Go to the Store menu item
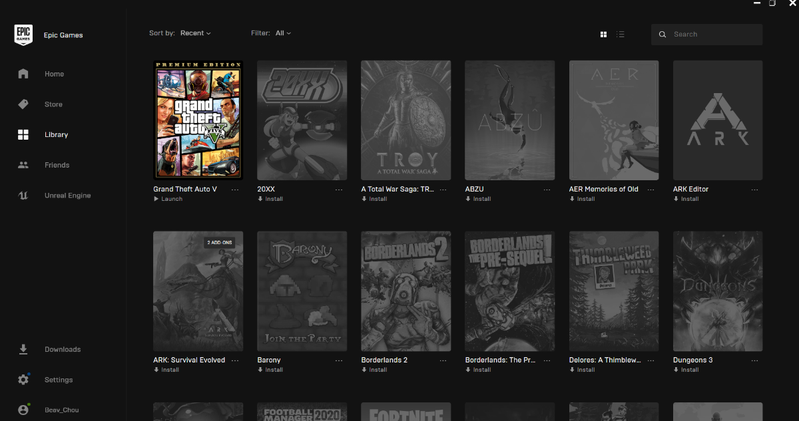This screenshot has height=421, width=799. [x=53, y=104]
